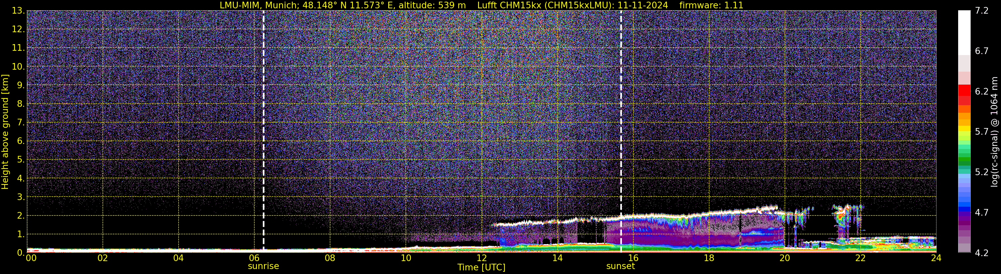Click the time axis tick label 14
This screenshot has width=1001, height=274.
(557, 258)
